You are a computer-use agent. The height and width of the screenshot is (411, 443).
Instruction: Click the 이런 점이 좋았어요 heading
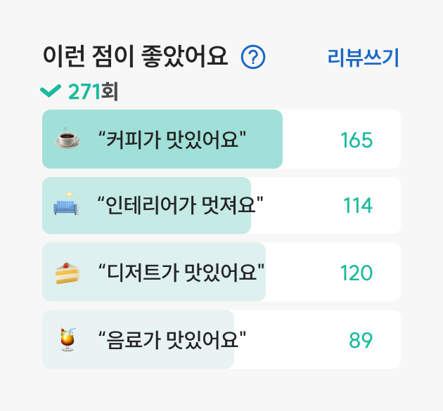click(135, 56)
